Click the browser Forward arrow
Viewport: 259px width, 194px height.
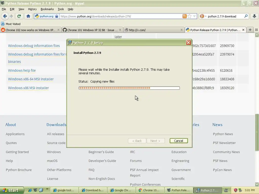pyautogui.click(x=11, y=16)
